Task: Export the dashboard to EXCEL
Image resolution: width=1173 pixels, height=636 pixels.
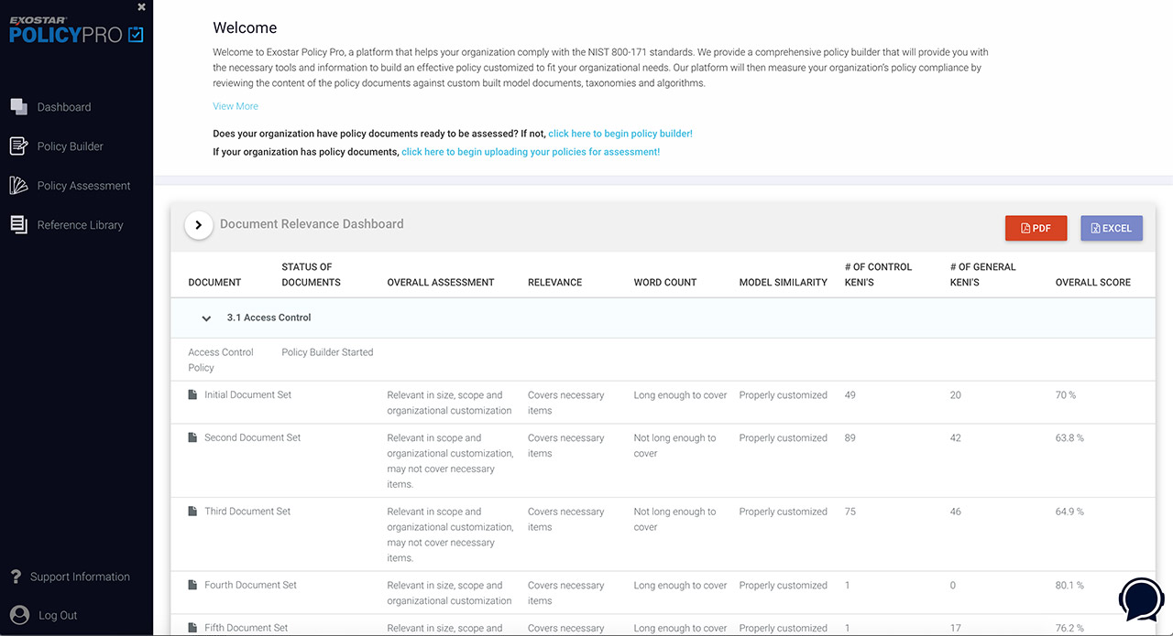Action: tap(1112, 228)
